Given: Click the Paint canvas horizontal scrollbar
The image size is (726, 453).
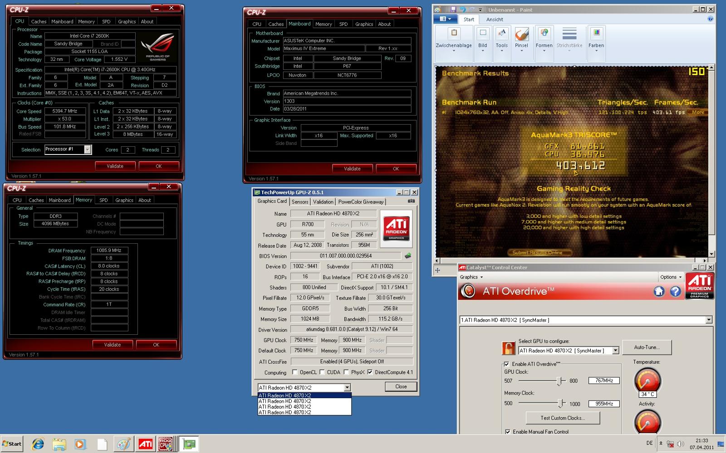Looking at the screenshot, I should coord(574,260).
